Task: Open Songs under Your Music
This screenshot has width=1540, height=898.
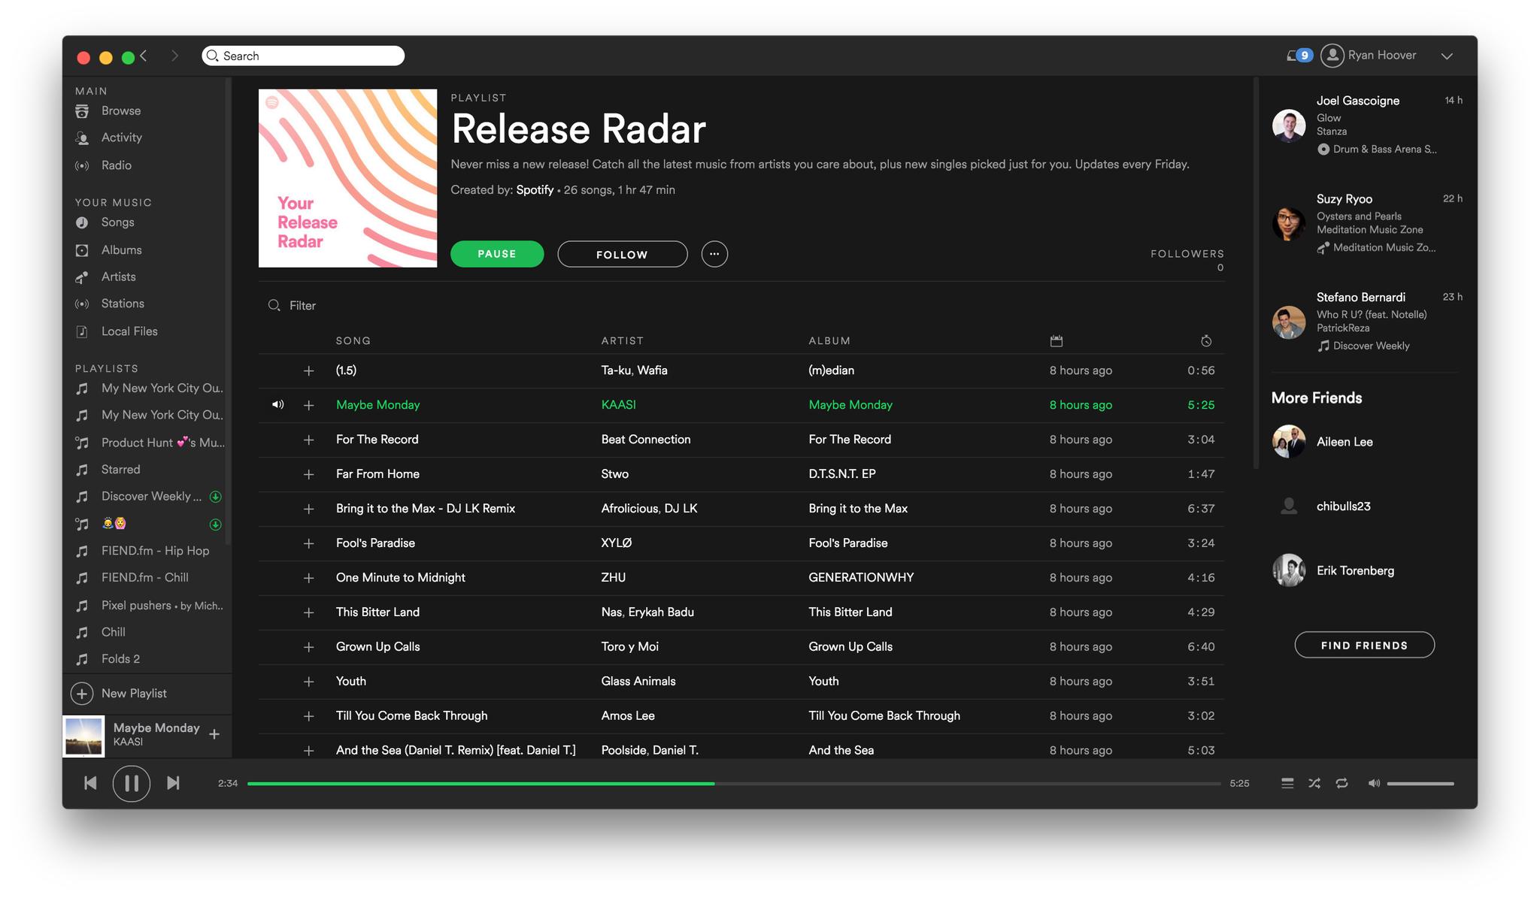Action: tap(117, 222)
